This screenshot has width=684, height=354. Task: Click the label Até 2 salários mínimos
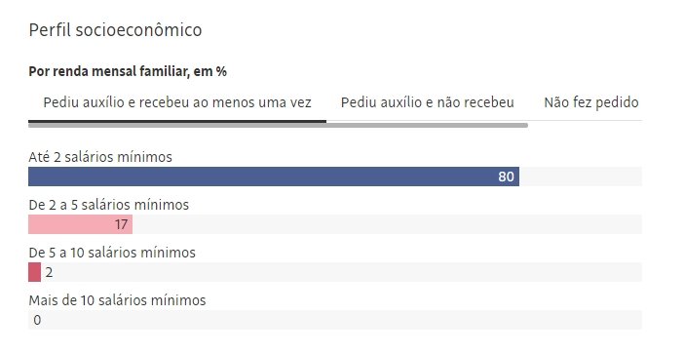click(100, 157)
